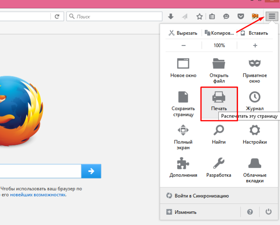Choose Save page (Сохранить страницу)
The image size is (280, 225).
click(183, 104)
